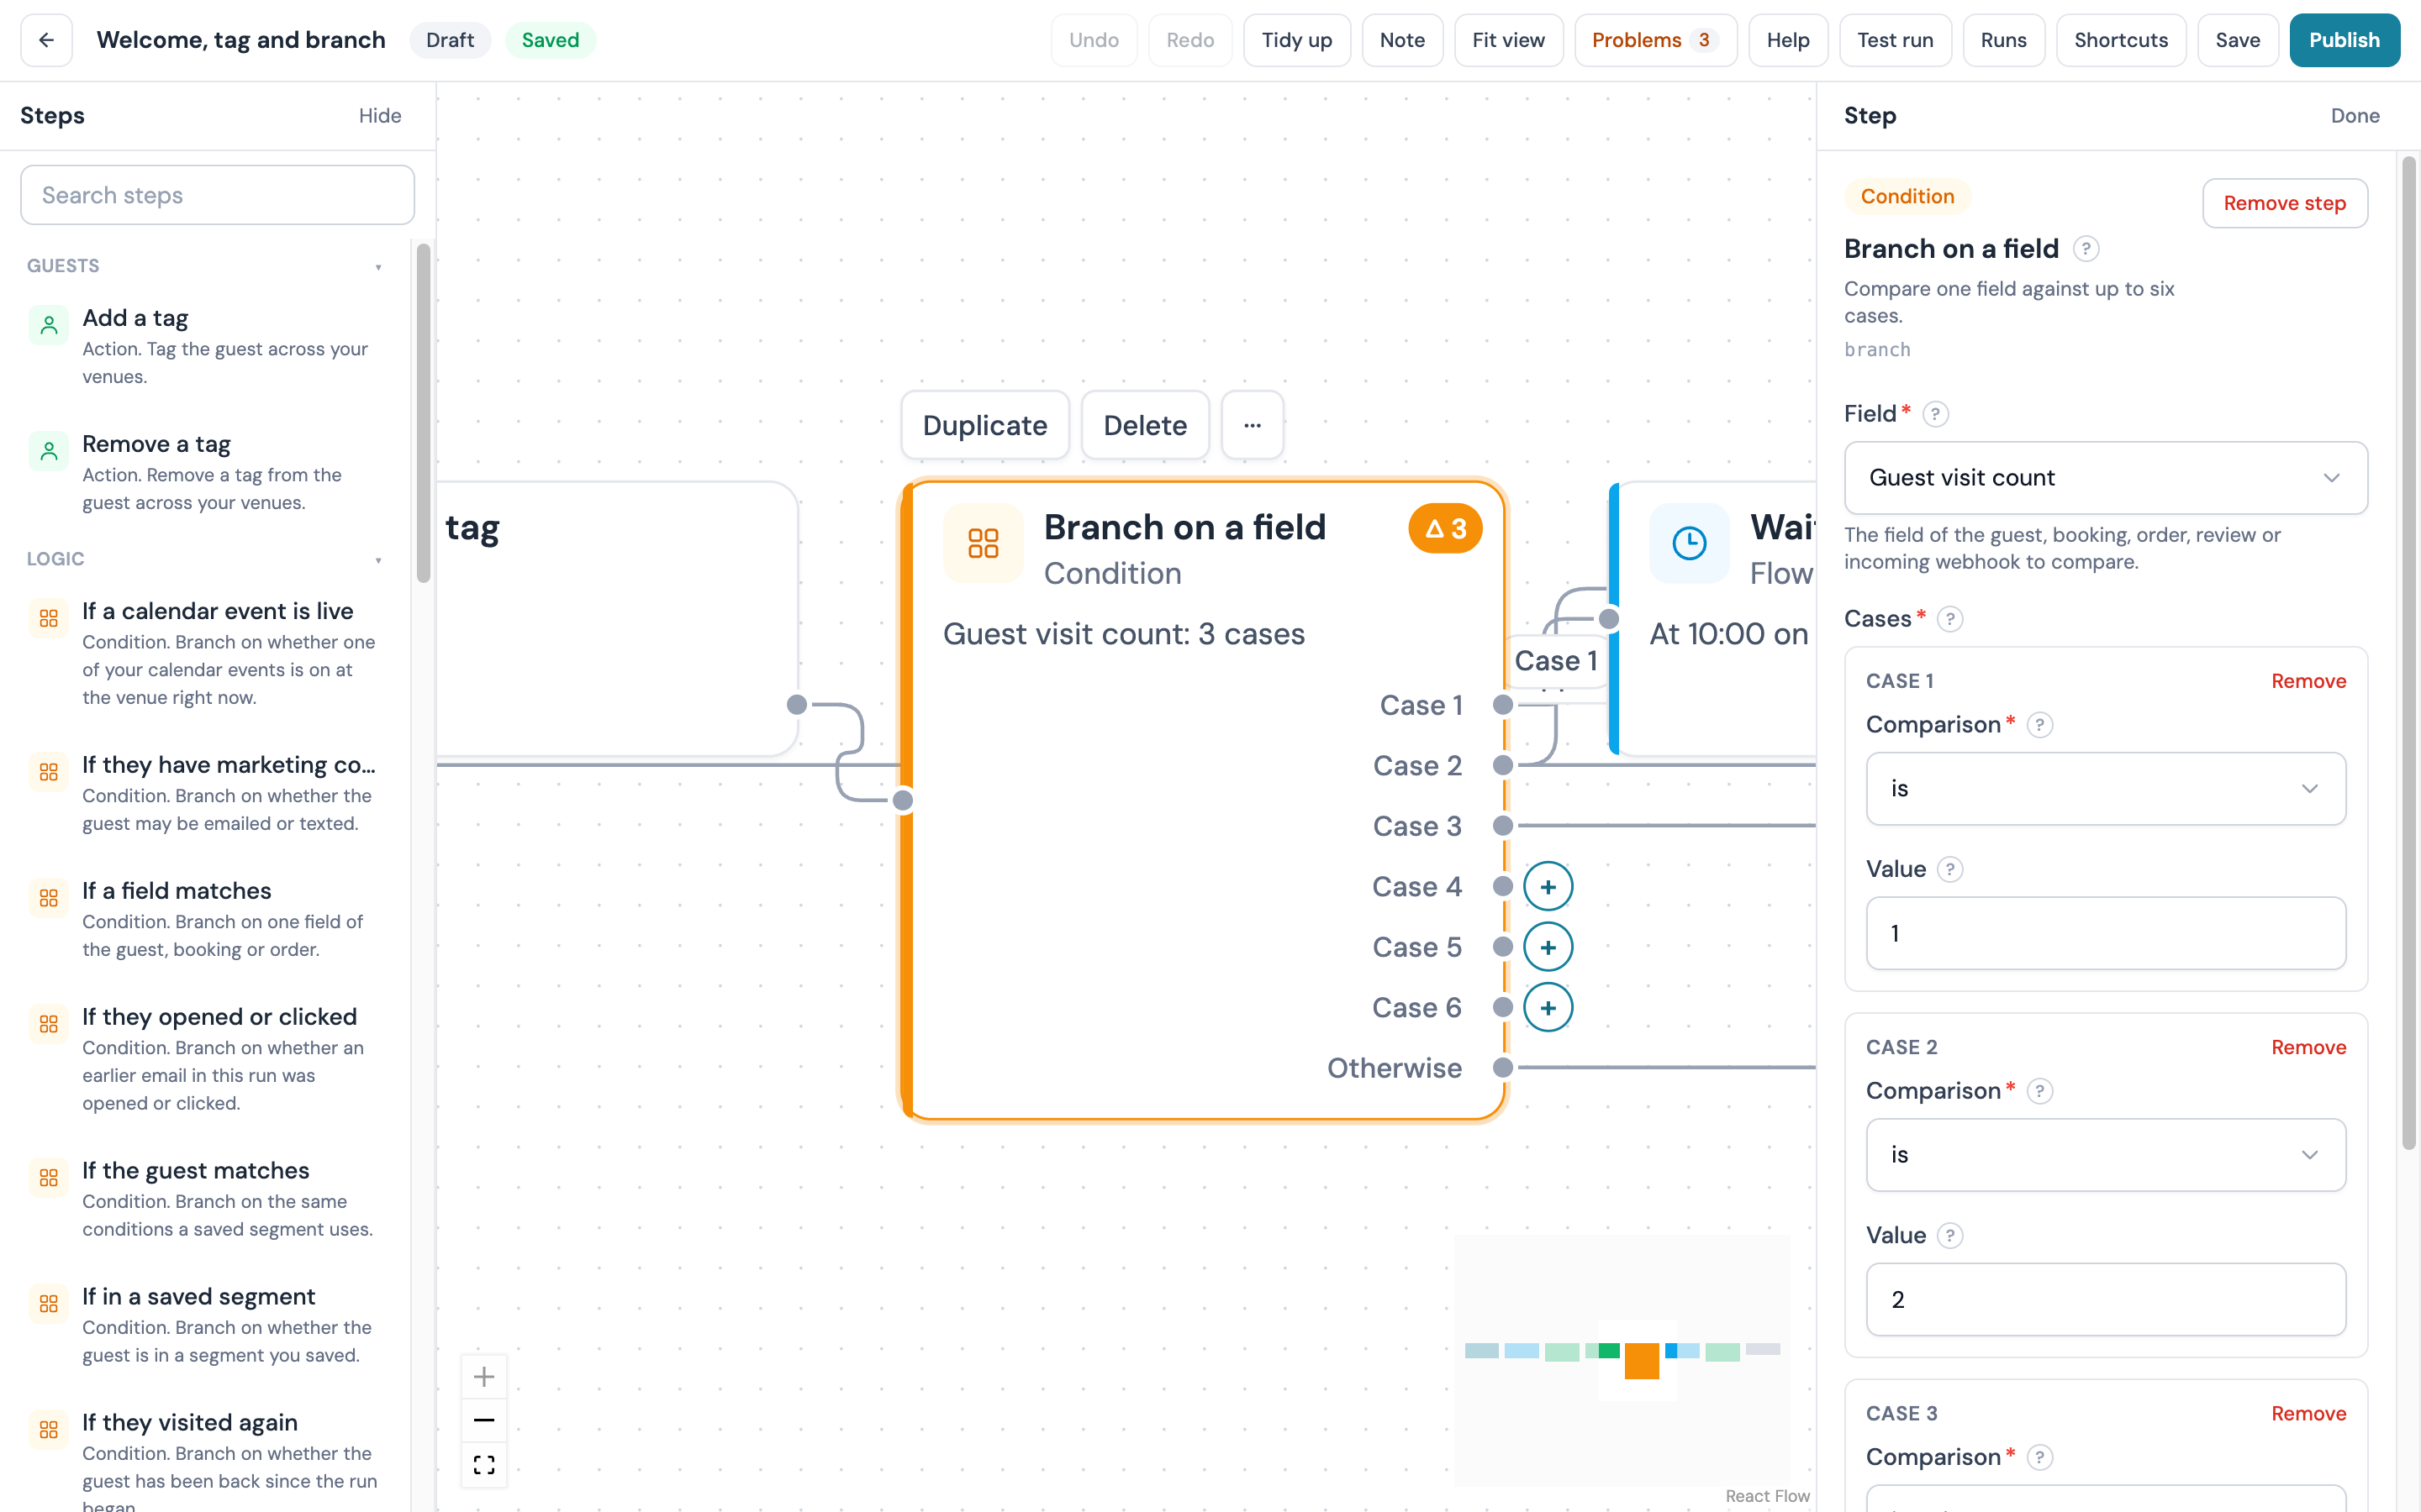
Task: Click the Case 2 Value field
Action: [2106, 1299]
